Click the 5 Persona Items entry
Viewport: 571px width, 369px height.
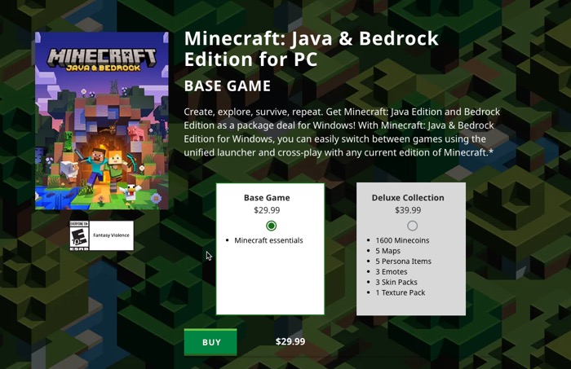[404, 261]
